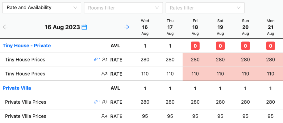Select red zero availability badge for Mon 21

[271, 46]
